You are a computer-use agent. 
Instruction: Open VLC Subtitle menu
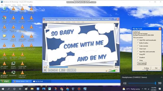click(x=68, y=22)
